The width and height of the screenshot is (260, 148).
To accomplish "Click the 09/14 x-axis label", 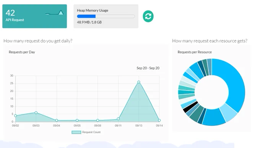I will [159, 125].
